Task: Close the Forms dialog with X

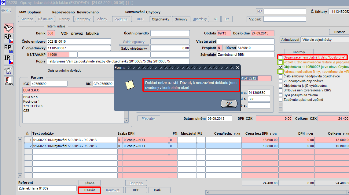Action: [x=237, y=67]
